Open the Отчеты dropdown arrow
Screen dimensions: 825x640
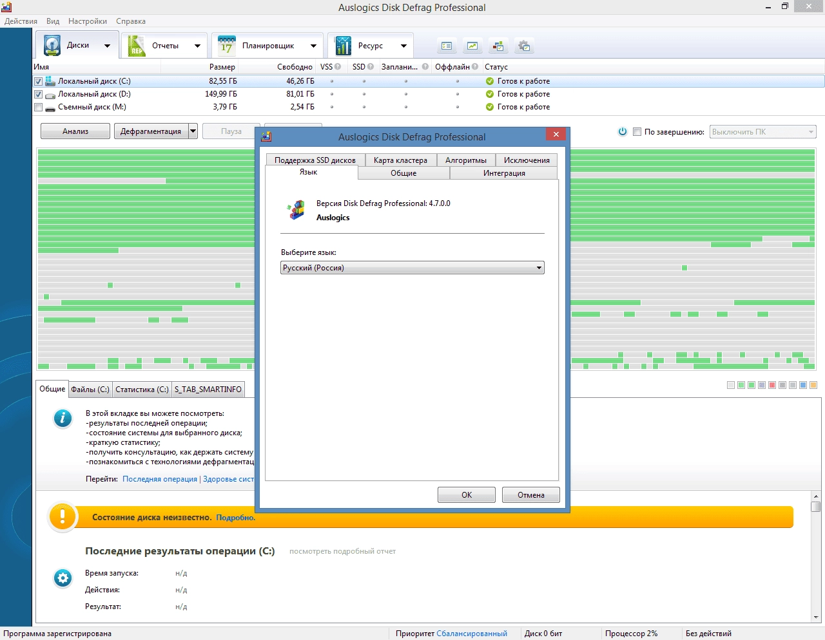coord(197,46)
